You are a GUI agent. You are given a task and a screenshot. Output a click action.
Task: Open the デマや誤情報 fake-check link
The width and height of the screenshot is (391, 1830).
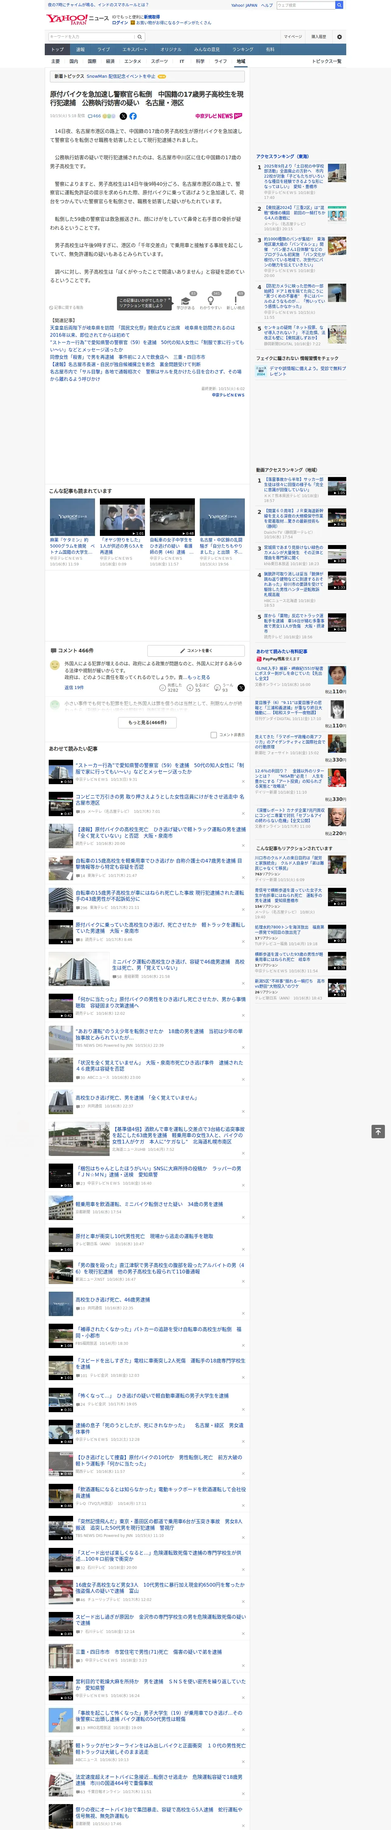click(307, 371)
